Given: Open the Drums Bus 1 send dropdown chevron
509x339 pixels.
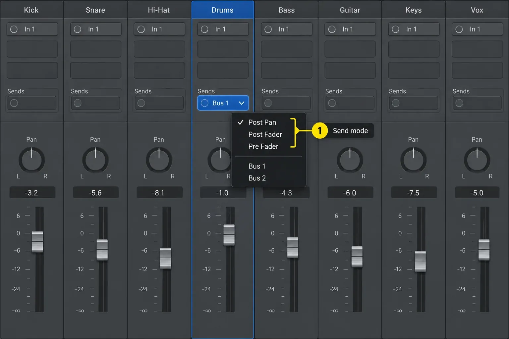Looking at the screenshot, I should 242,103.
